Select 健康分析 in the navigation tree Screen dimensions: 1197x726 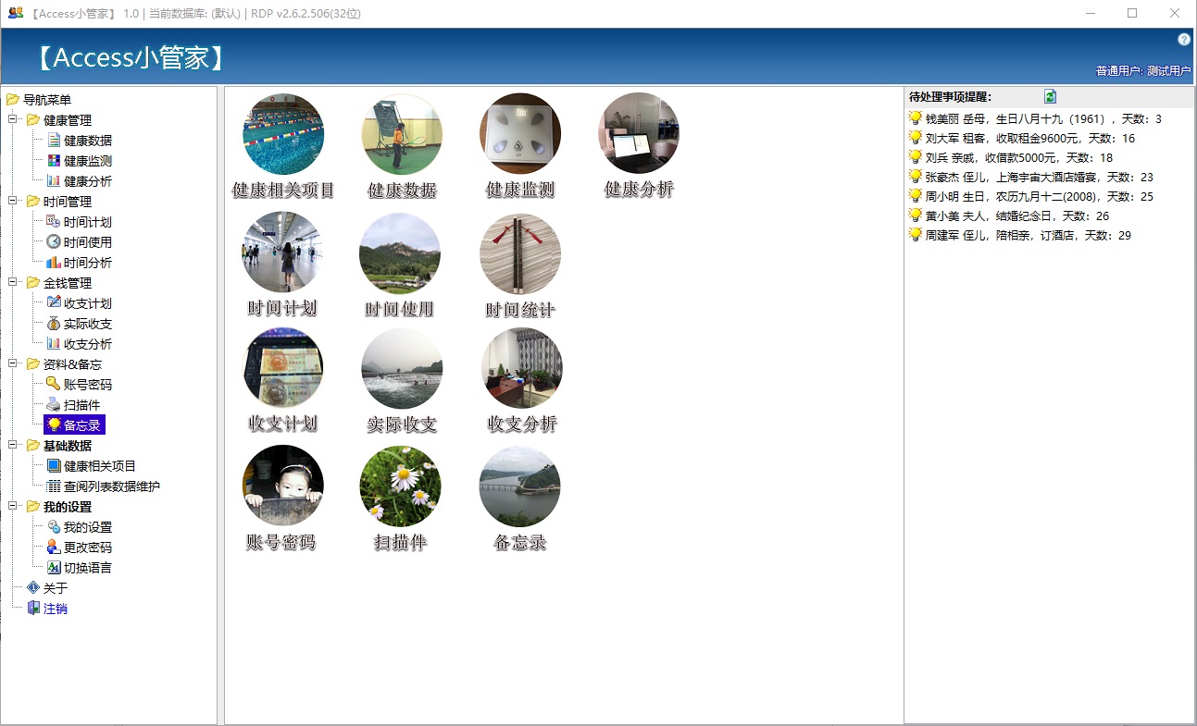coord(88,181)
